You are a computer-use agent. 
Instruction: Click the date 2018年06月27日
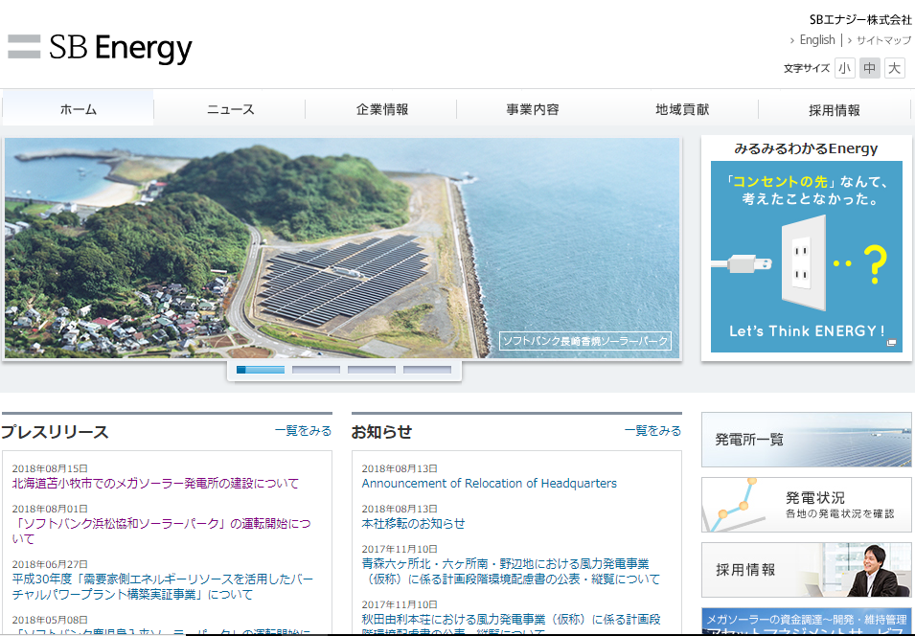(x=50, y=564)
